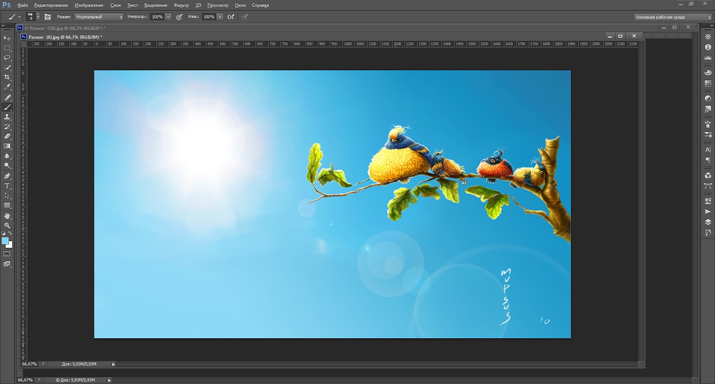Select the Lasso tool
Screen dimensions: 715x384
7,57
